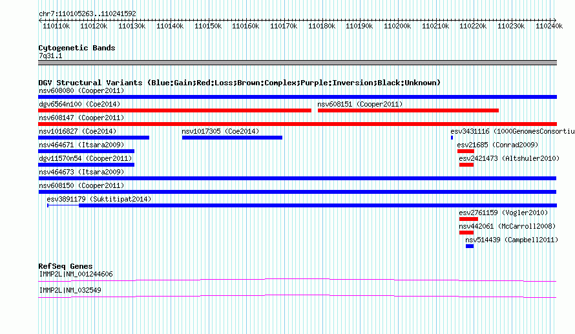This screenshot has height=334, width=575.
Task: Click the 110160k ruler label
Action: pyautogui.click(x=246, y=26)
